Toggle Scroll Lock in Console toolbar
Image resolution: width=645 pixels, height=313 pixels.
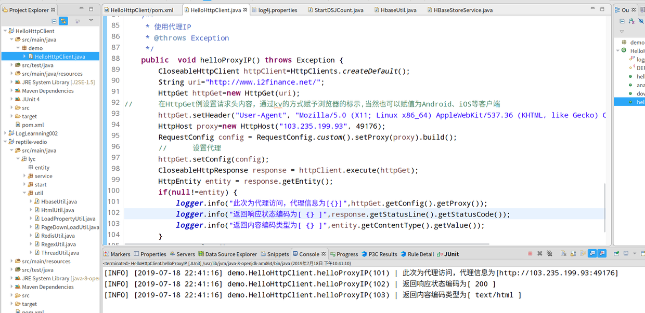pos(573,253)
